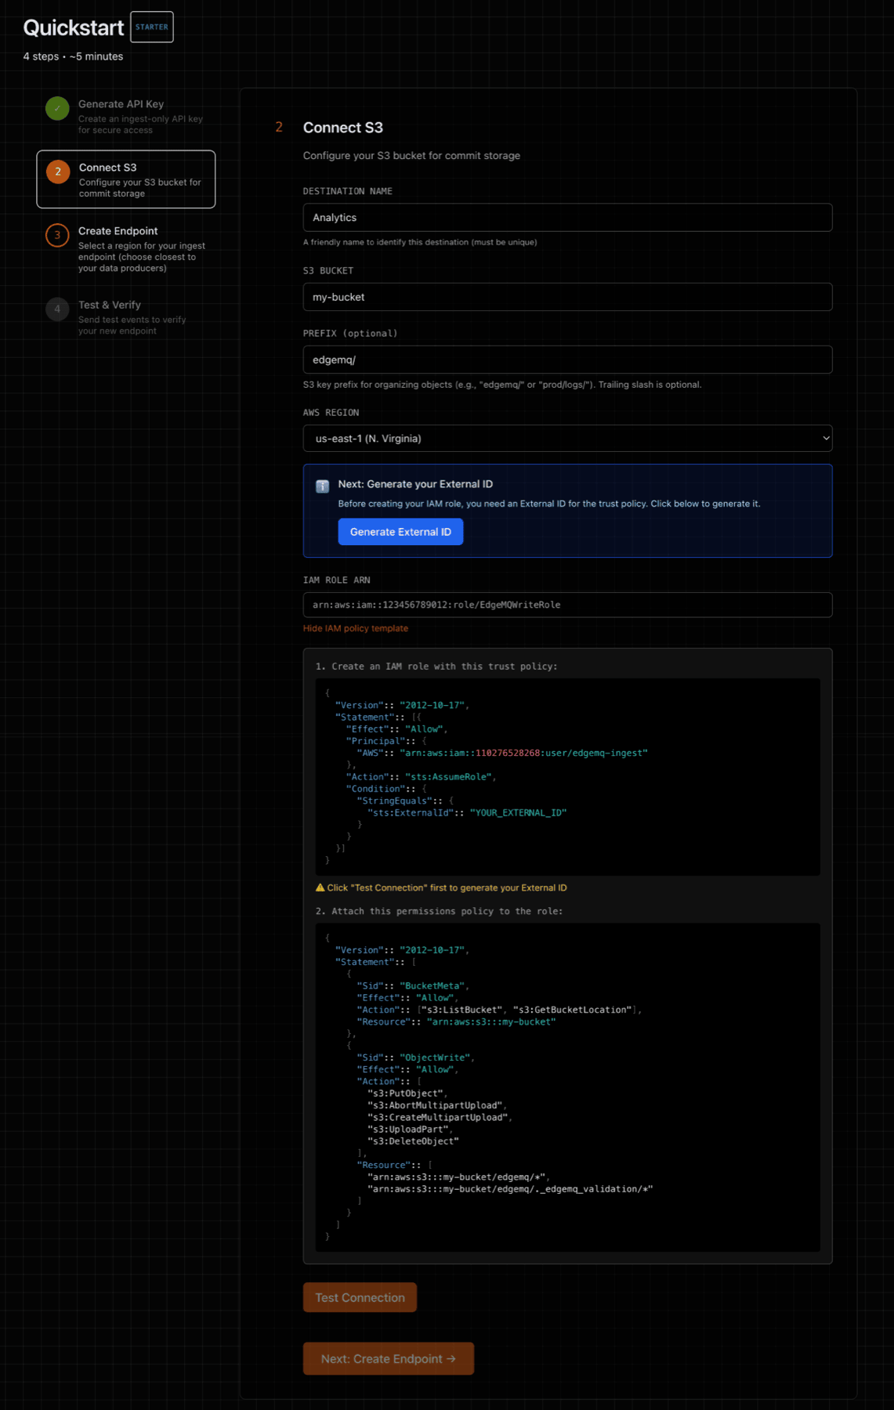The width and height of the screenshot is (894, 1410).
Task: Click the Quickstart page title
Action: (74, 27)
